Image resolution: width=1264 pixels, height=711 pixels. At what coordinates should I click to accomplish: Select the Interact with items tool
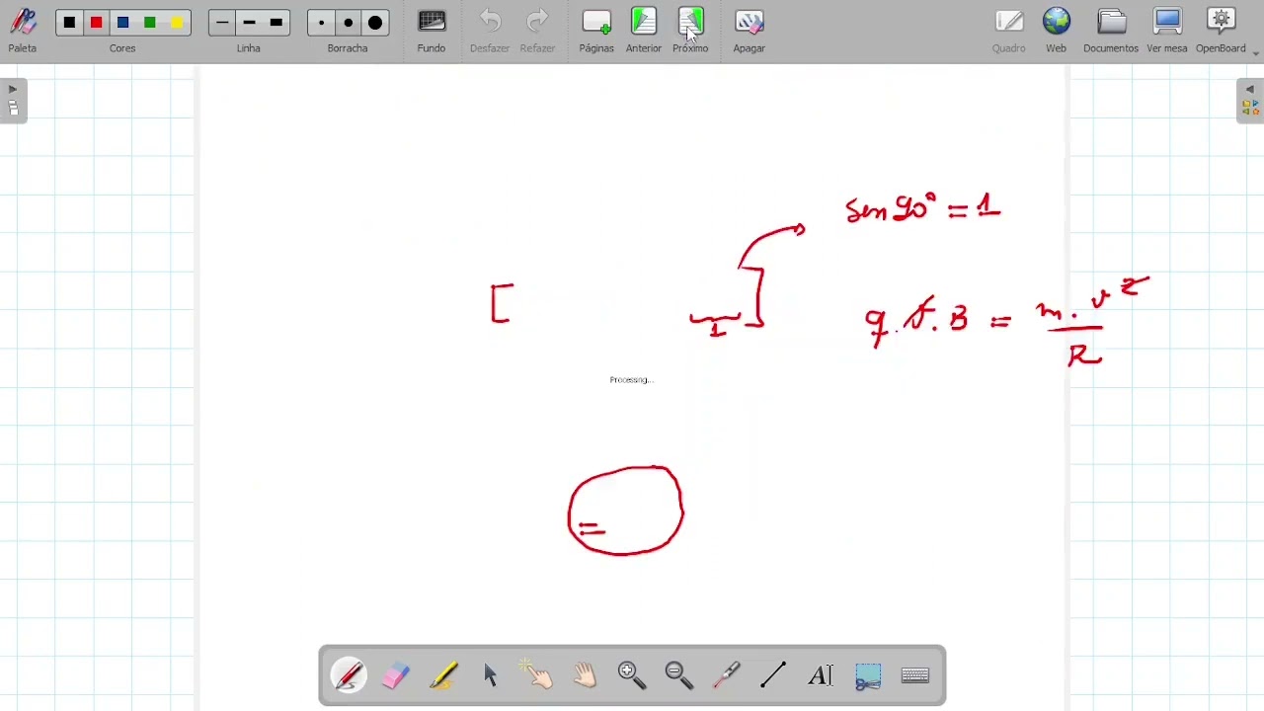(x=537, y=675)
